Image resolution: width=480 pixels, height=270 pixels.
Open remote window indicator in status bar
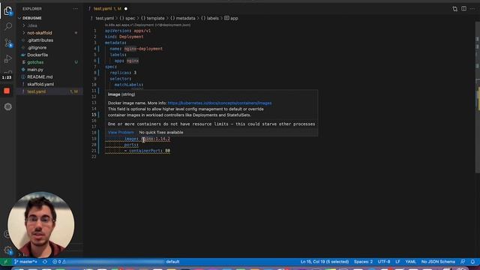[x=5, y=262]
